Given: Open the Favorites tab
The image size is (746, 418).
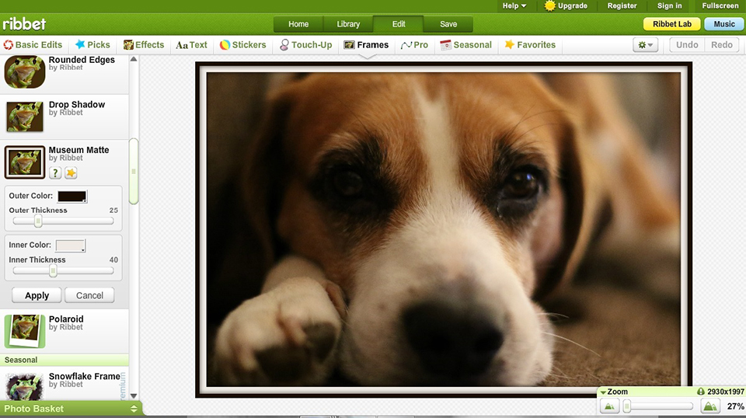Looking at the screenshot, I should [530, 45].
